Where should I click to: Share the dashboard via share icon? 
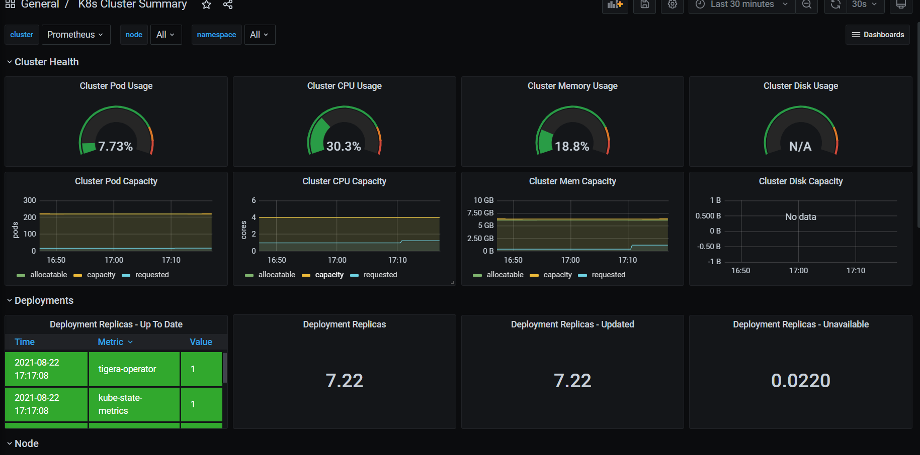[228, 5]
